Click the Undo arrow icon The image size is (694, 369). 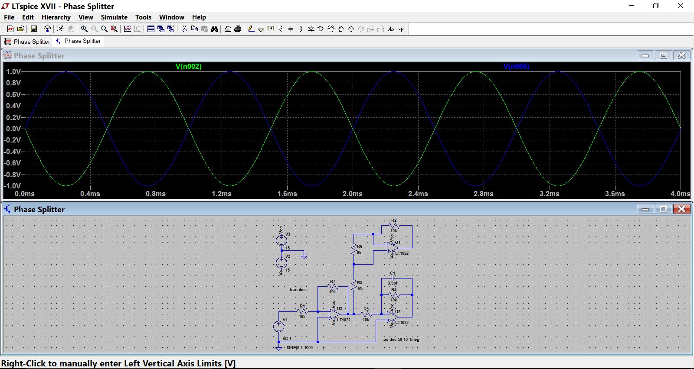tap(351, 29)
